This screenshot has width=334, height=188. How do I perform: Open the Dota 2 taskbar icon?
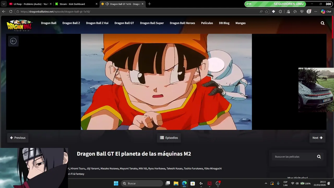[210, 183]
